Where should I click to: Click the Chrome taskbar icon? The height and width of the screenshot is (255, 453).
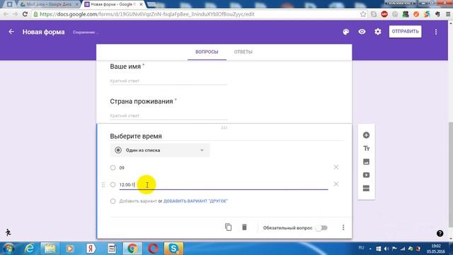point(132,249)
